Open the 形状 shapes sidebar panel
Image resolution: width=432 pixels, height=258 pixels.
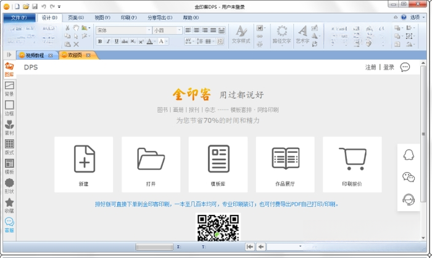click(x=9, y=186)
